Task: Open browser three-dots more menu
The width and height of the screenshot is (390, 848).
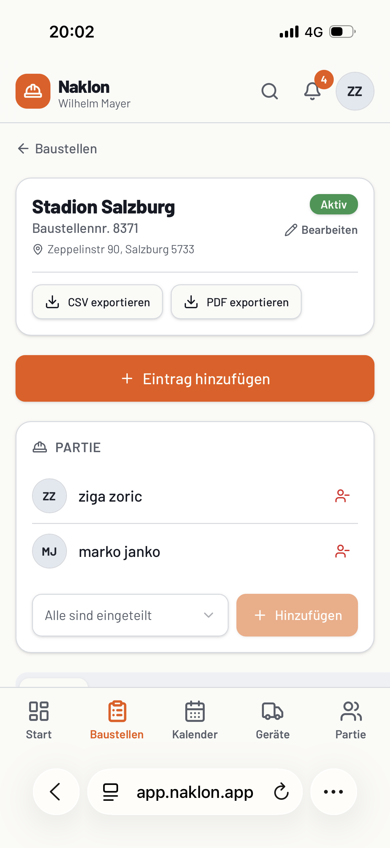Action: pos(334,792)
